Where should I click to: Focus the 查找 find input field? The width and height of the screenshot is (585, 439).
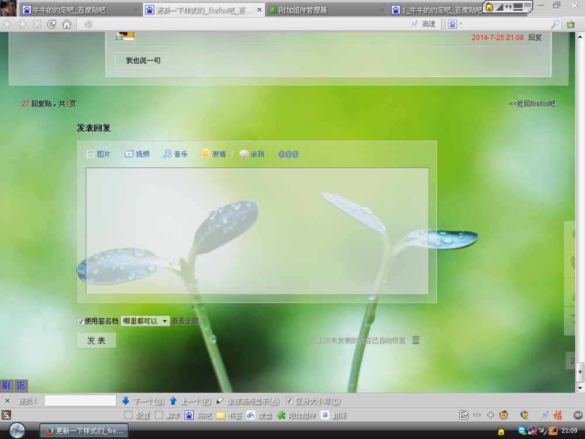(80, 400)
